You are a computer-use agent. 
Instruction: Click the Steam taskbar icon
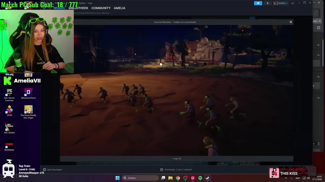[207, 178]
